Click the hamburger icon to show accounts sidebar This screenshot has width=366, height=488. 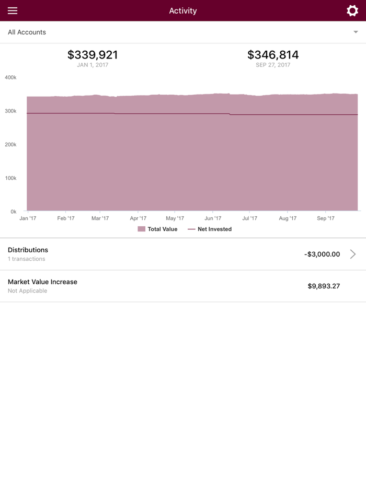coord(12,10)
